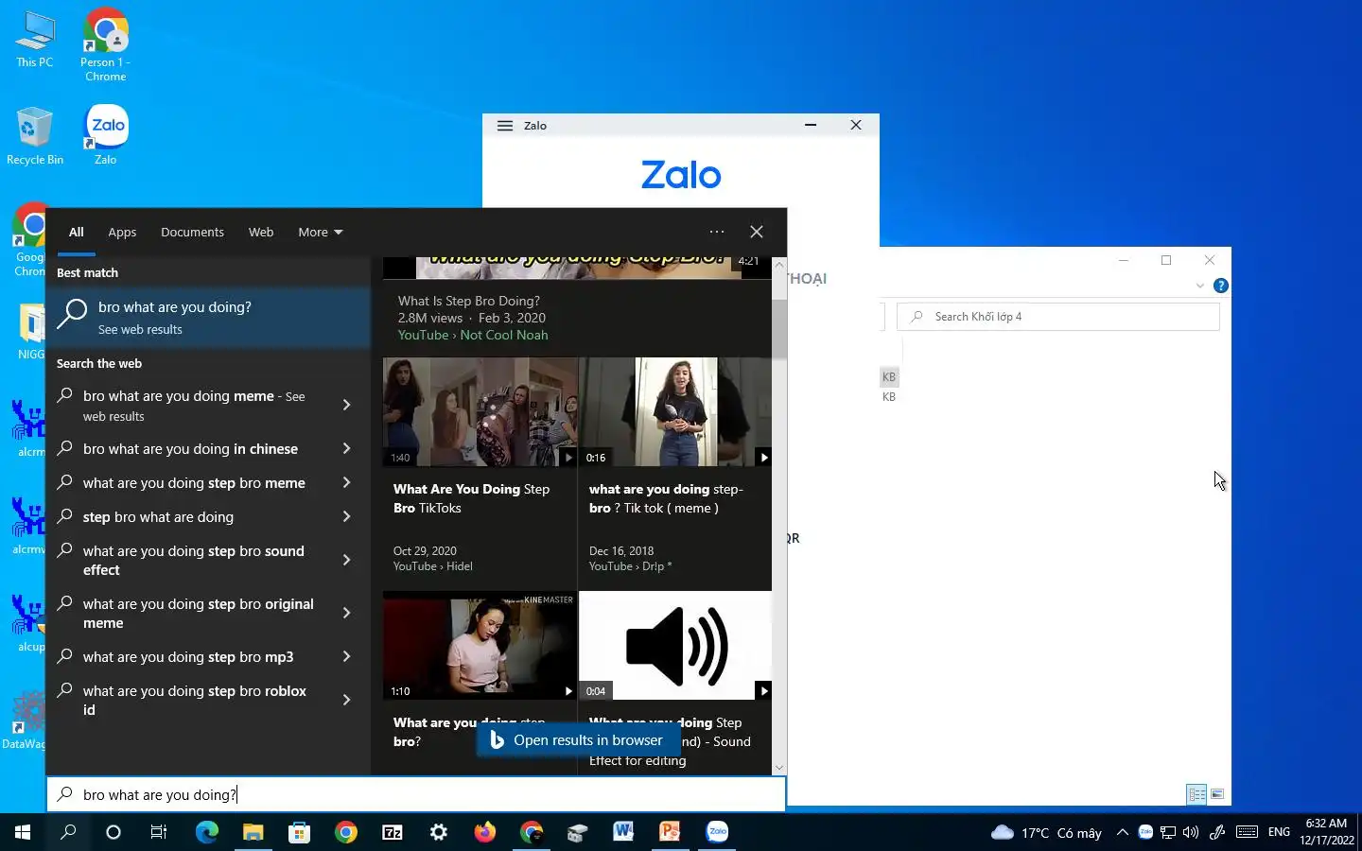Screen dimensions: 1362x851
Task: Expand the ribbon chevron in File Explorer
Action: (1200, 286)
